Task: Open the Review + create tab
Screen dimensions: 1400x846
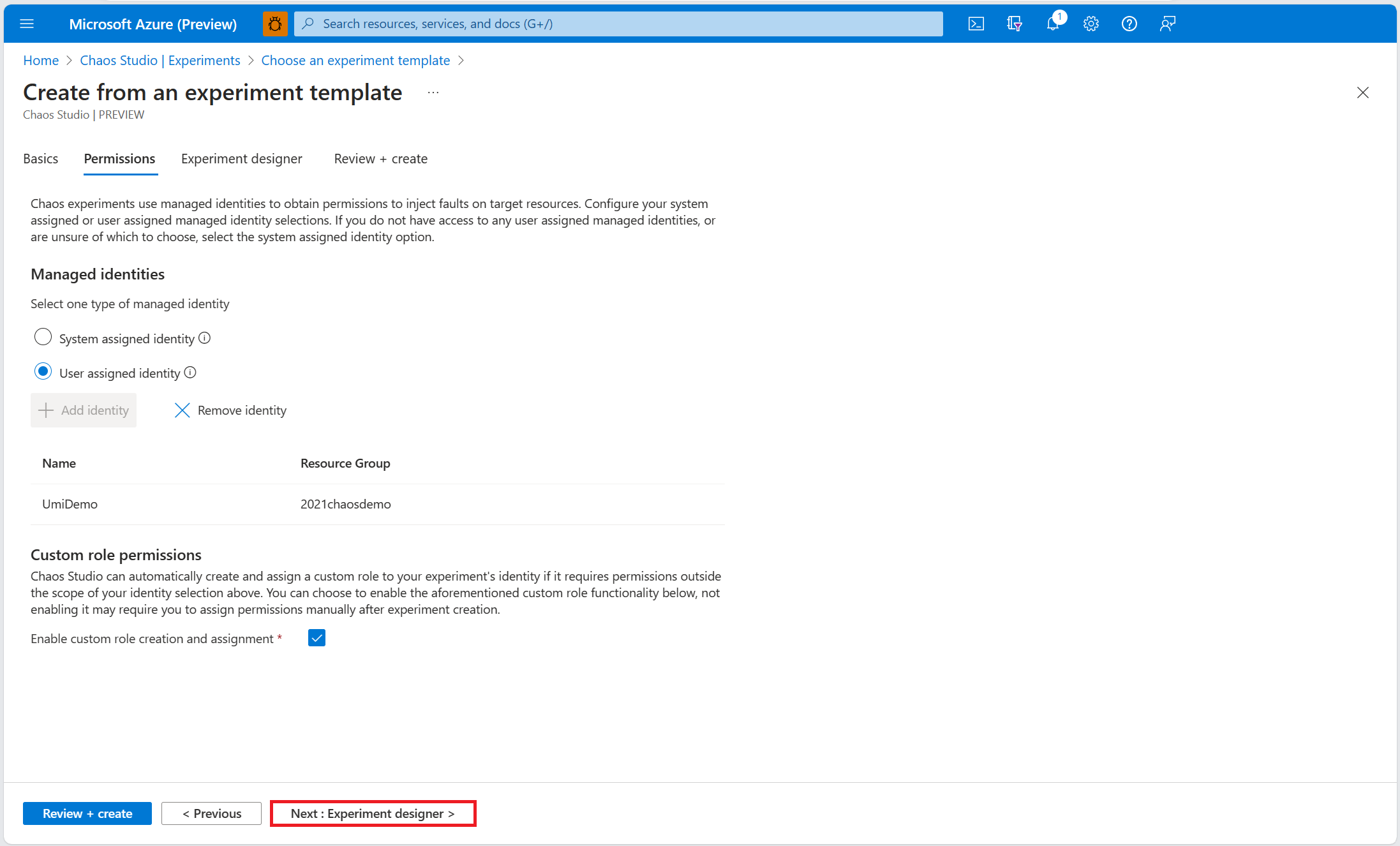Action: coord(380,158)
